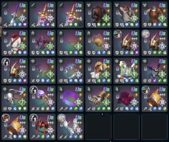Open the red-trimmed black suit armor, level 6
Viewport: 169px width, 142px height.
click(99, 15)
